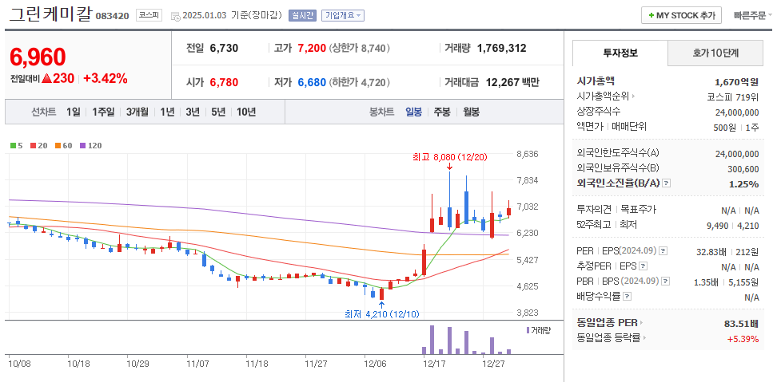Select the 1일 line chart period
The image size is (781, 382).
coord(74,112)
